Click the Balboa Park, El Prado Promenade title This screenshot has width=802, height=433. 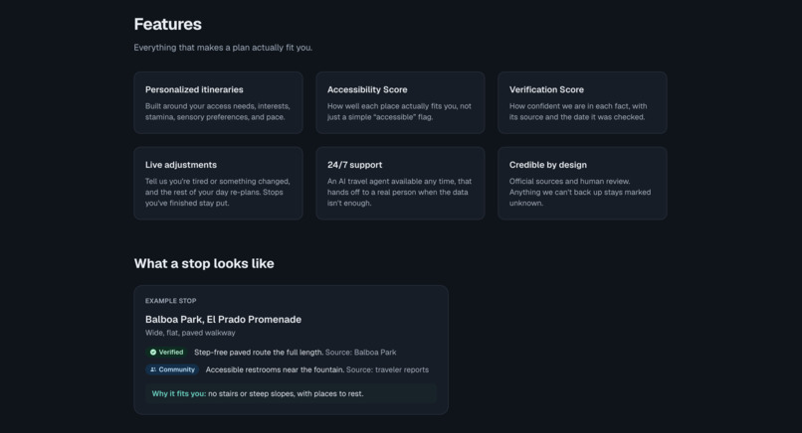[x=223, y=319]
